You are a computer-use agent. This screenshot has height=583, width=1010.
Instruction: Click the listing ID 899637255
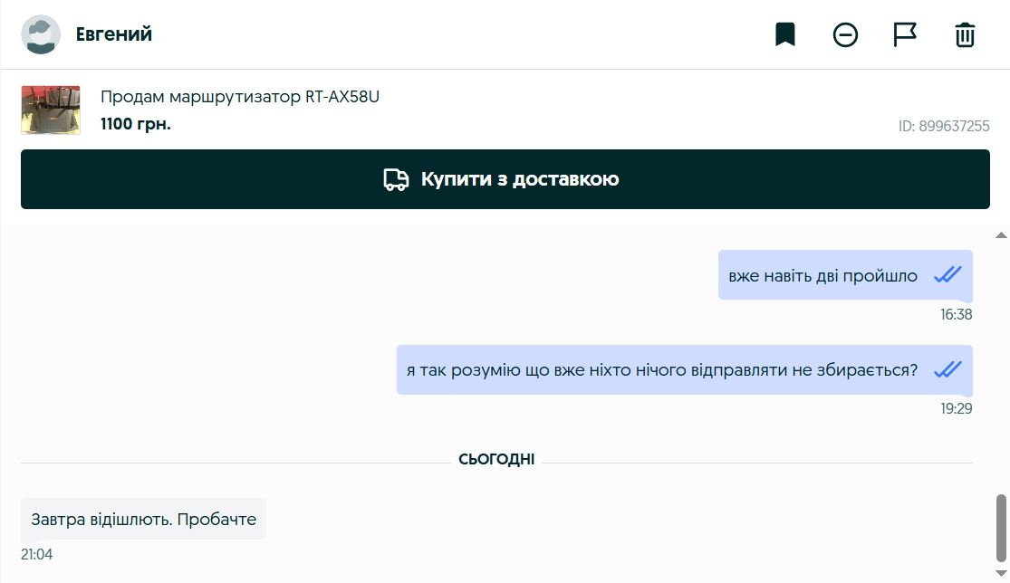(944, 127)
